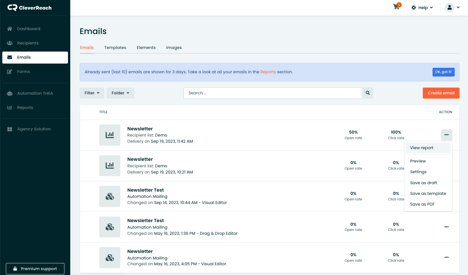
Task: Click the 50% Open rate value
Action: [353, 132]
